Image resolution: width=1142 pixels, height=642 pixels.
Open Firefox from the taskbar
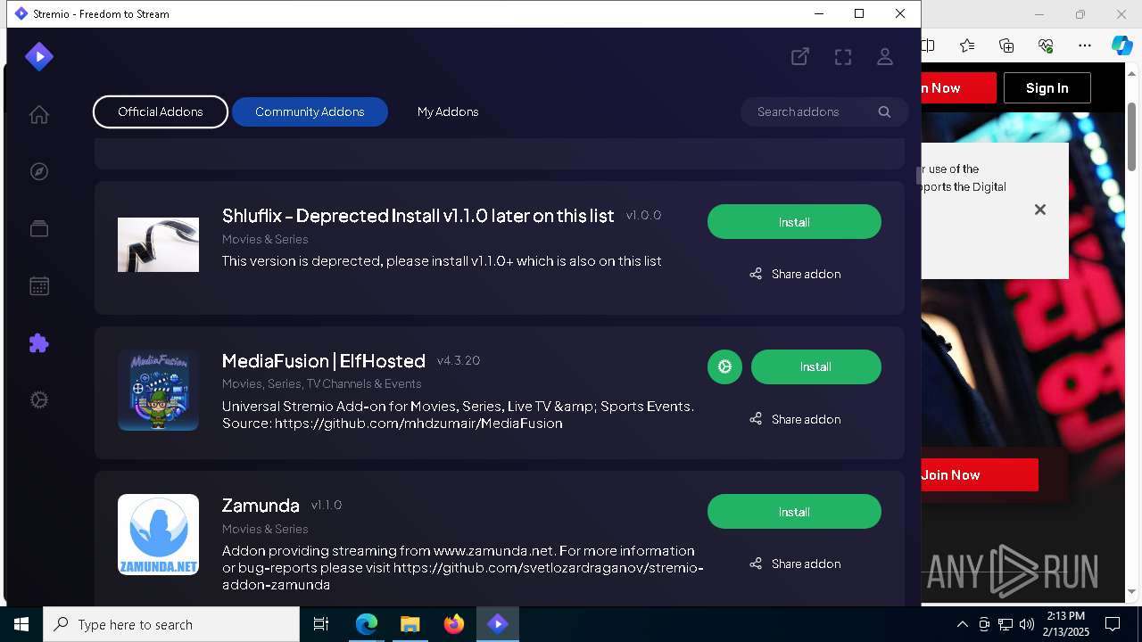pyautogui.click(x=453, y=625)
